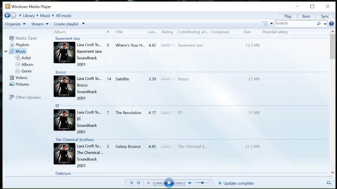
Task: Switch to the Burn tab
Action: [306, 16]
